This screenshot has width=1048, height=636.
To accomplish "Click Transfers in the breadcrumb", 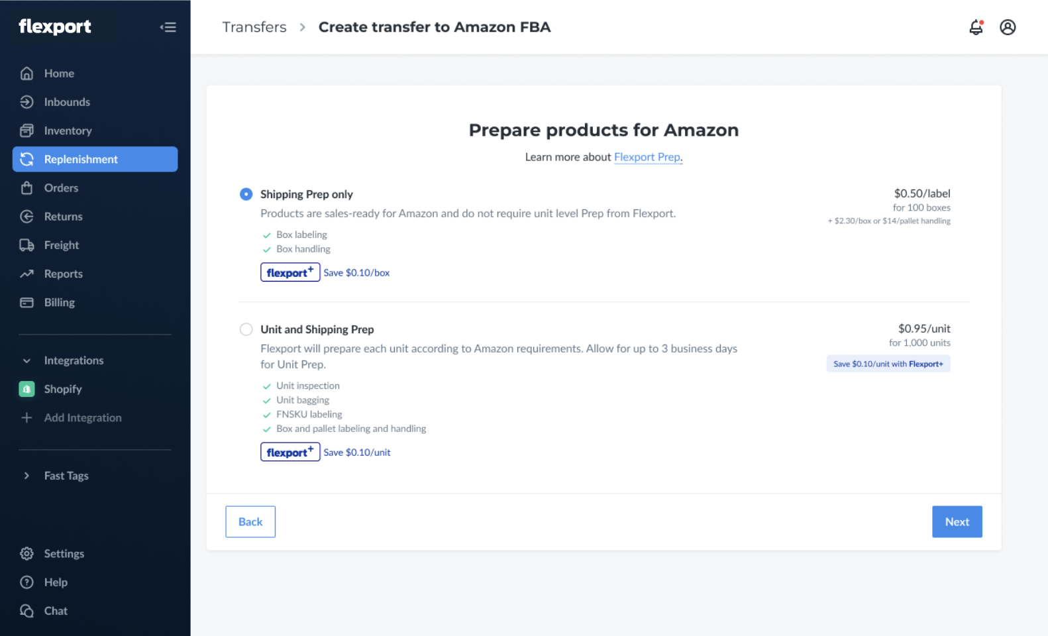I will click(x=254, y=27).
